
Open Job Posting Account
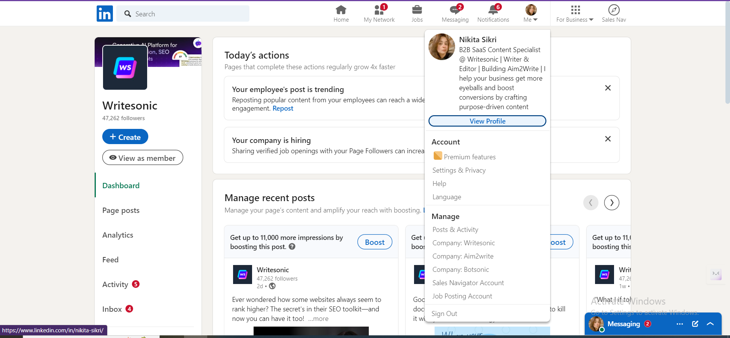462,296
